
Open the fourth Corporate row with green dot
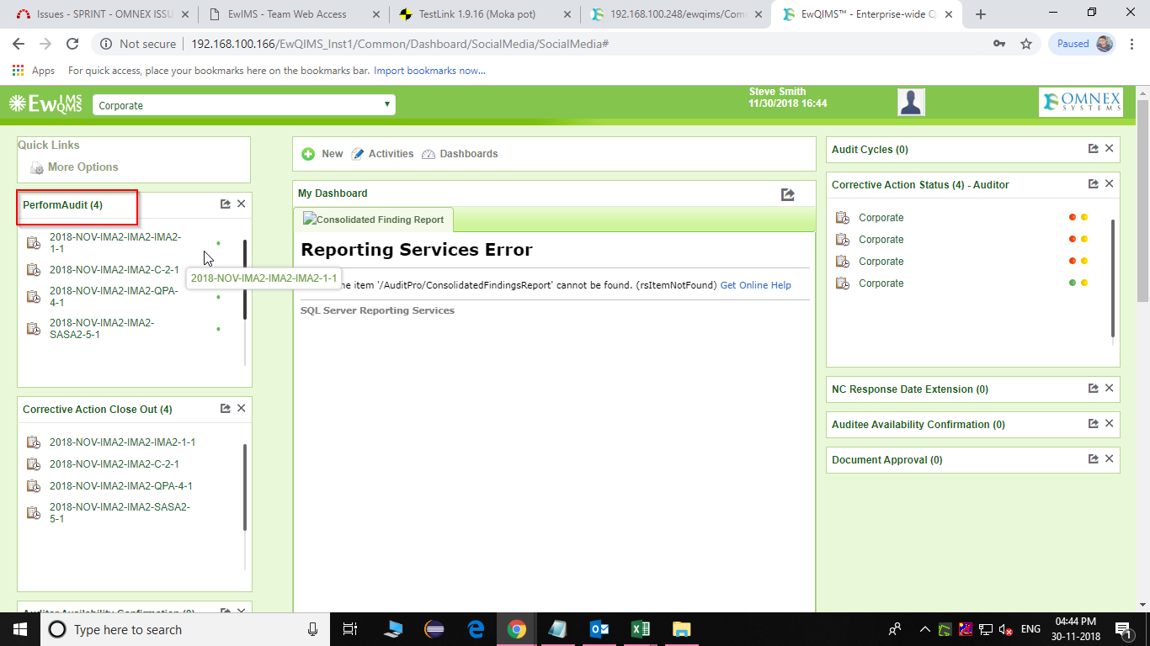tap(881, 283)
